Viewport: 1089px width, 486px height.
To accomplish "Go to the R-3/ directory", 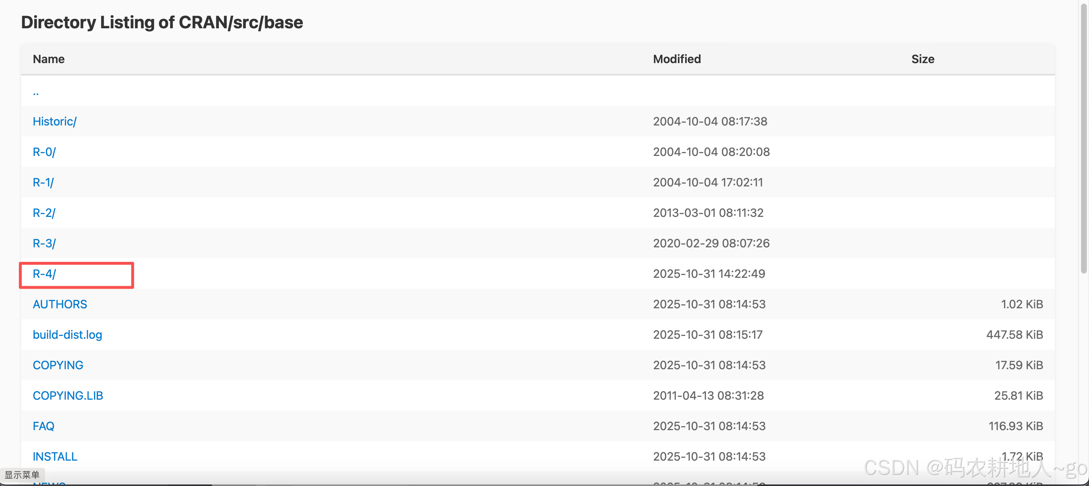I will click(44, 243).
